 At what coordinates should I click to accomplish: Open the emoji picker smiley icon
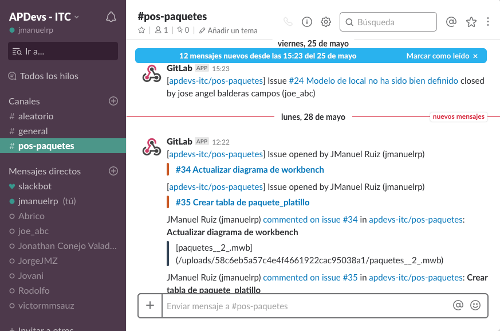[475, 305]
